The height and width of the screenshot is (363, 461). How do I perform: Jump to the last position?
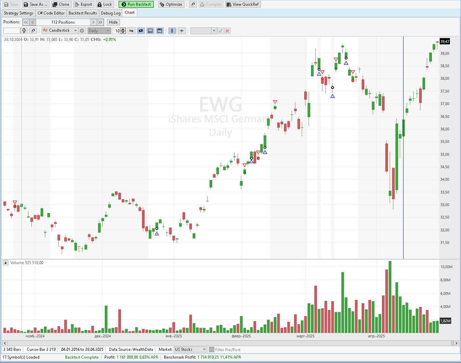click(x=100, y=22)
